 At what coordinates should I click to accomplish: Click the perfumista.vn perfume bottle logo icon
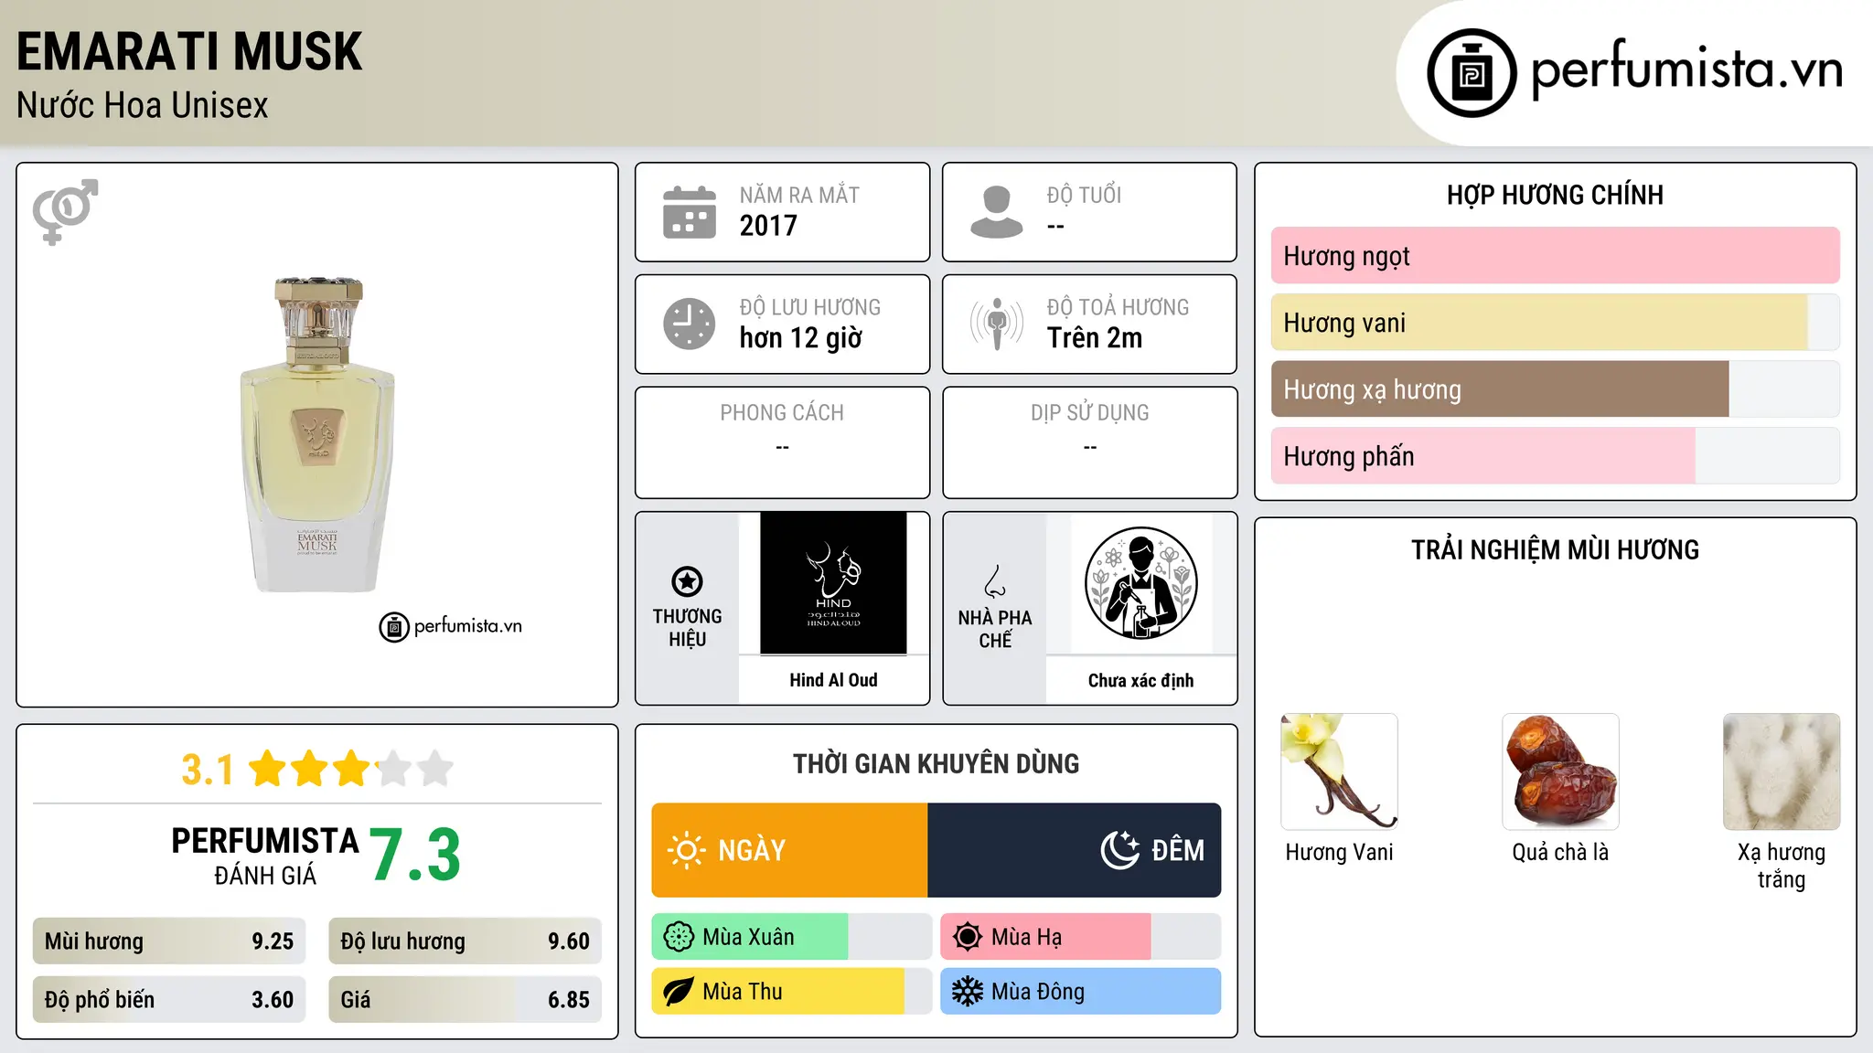pos(1472,73)
